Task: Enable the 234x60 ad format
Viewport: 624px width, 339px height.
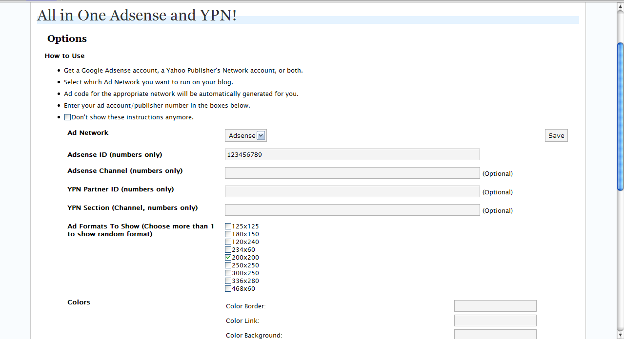Action: click(x=228, y=249)
